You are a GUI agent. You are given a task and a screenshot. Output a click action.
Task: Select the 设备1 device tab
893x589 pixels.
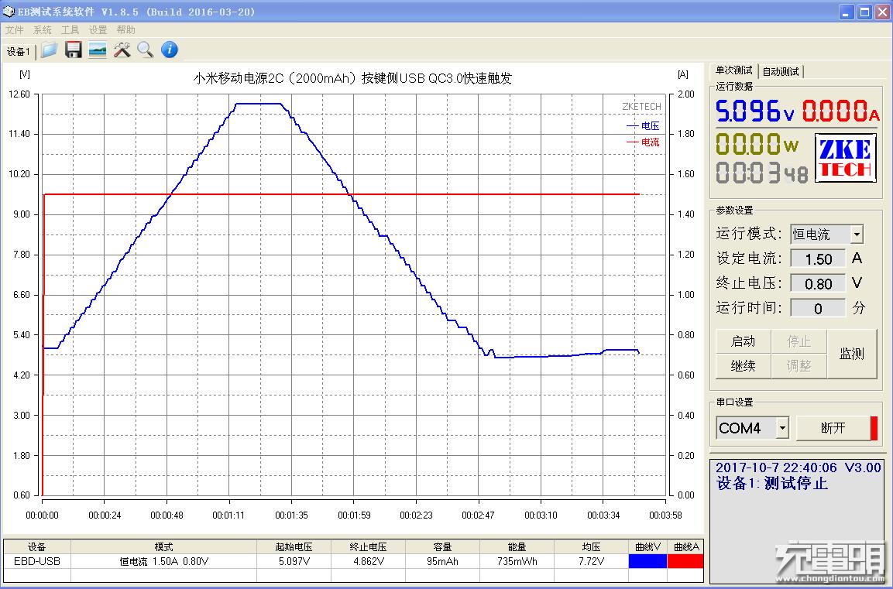[x=19, y=52]
